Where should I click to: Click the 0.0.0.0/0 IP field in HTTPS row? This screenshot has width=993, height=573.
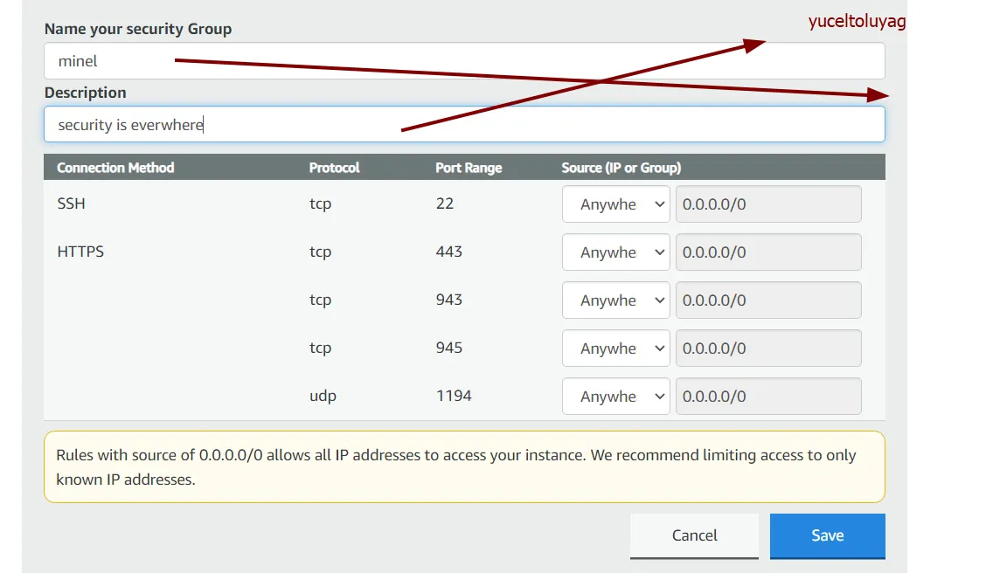click(x=768, y=252)
